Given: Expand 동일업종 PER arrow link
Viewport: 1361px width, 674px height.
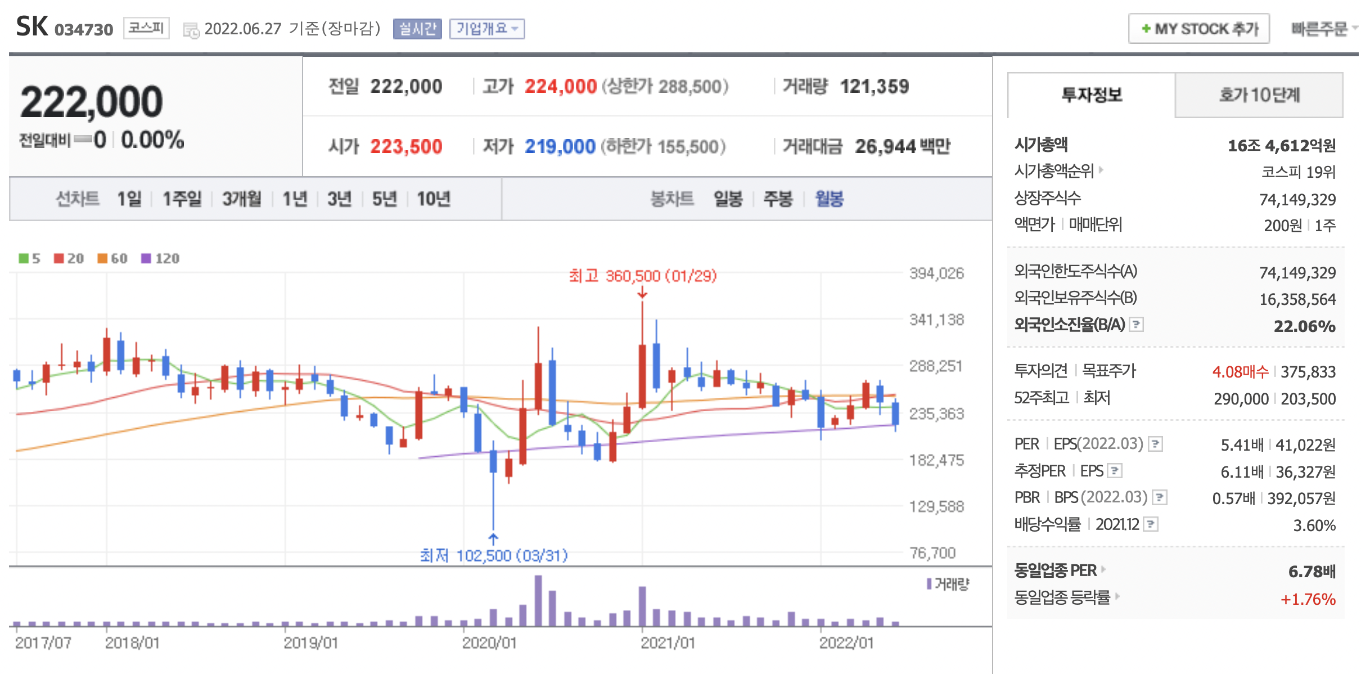Looking at the screenshot, I should 1104,569.
